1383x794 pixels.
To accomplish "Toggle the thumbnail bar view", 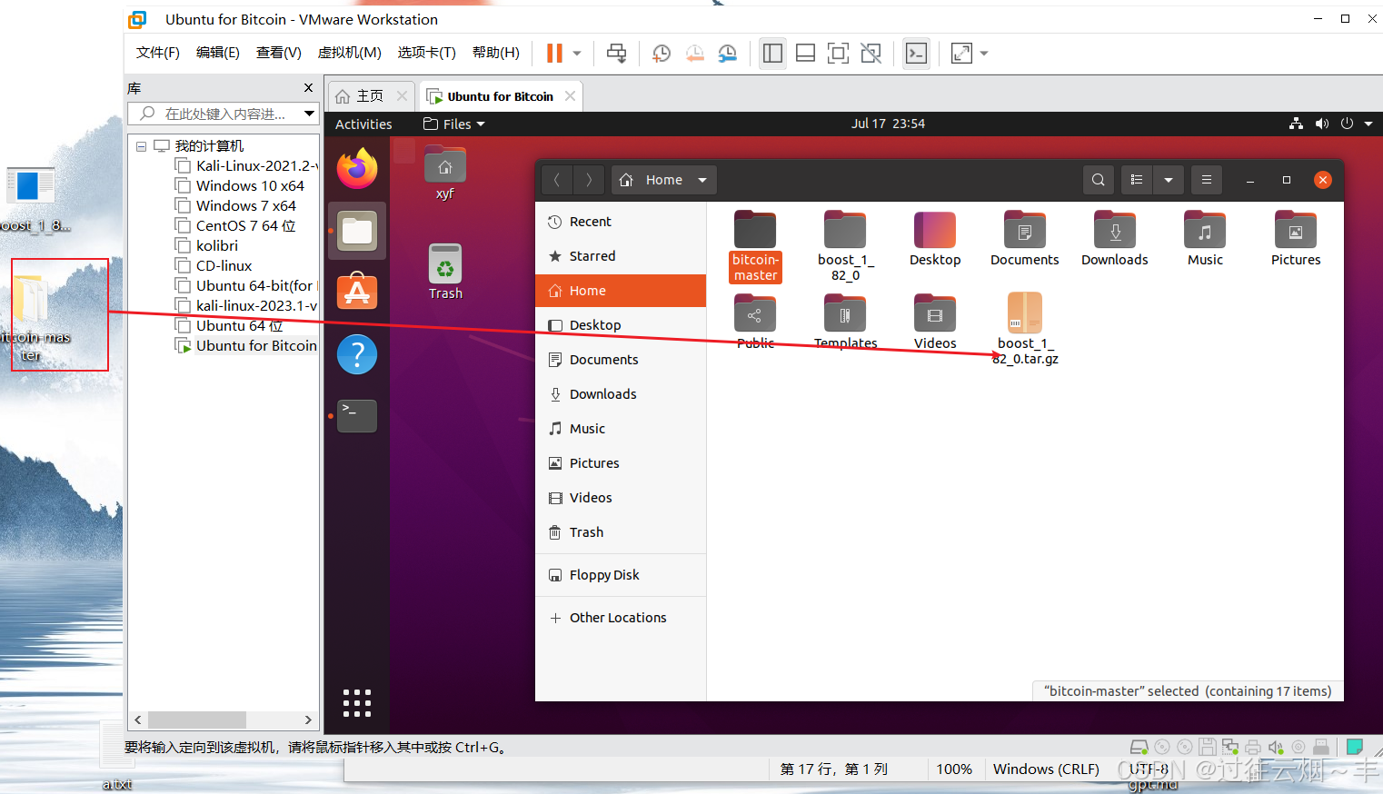I will click(805, 53).
